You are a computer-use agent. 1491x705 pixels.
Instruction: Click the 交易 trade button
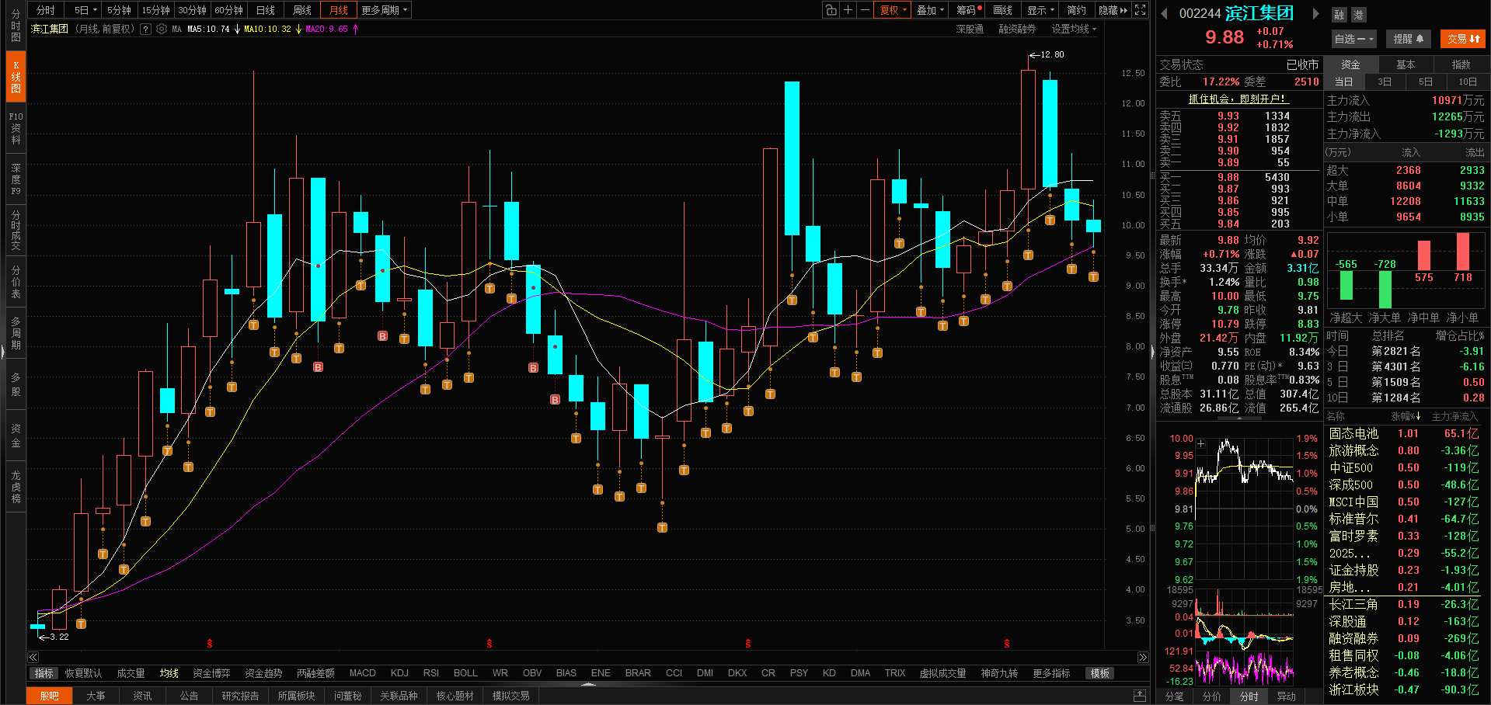1463,39
